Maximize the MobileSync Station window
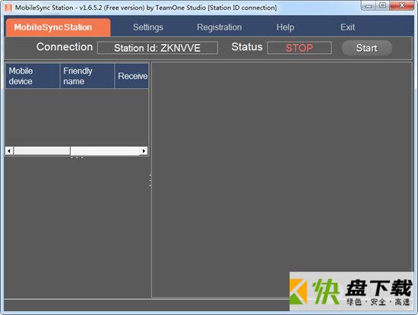 382,6
